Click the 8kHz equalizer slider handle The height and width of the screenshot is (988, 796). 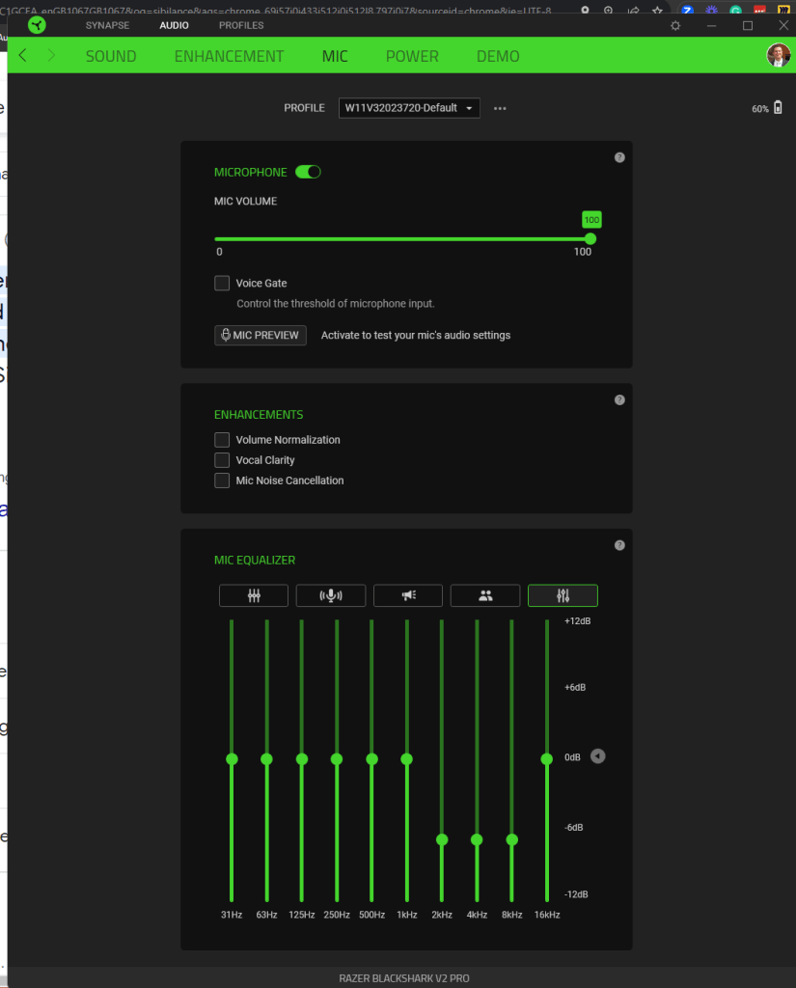click(511, 839)
